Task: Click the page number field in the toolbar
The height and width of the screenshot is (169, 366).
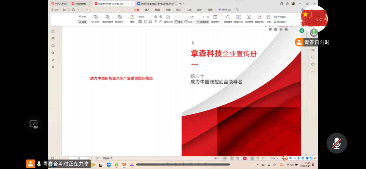Action: (192, 17)
